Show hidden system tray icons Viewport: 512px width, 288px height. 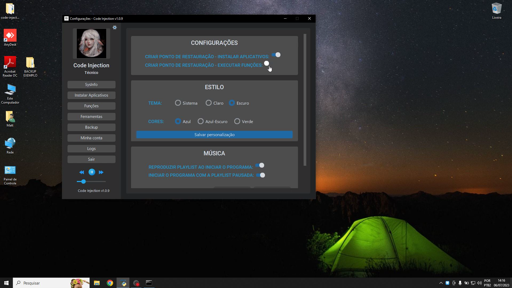point(441,283)
